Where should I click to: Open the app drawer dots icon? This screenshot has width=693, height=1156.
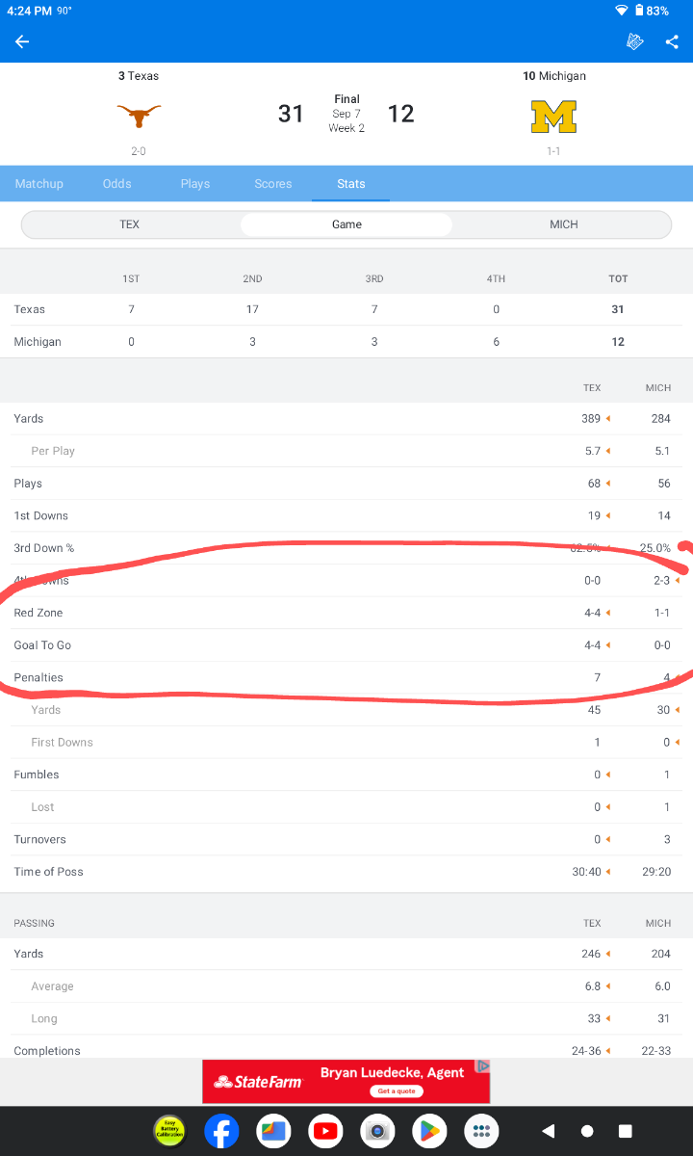tap(481, 1131)
